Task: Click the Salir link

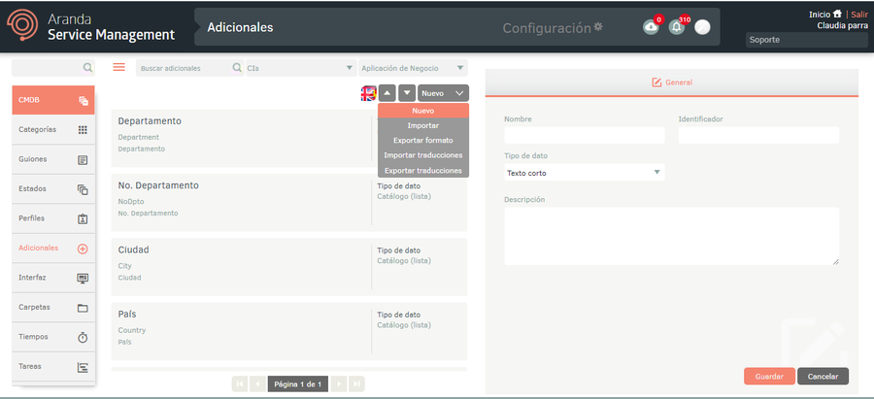Action: click(x=859, y=15)
